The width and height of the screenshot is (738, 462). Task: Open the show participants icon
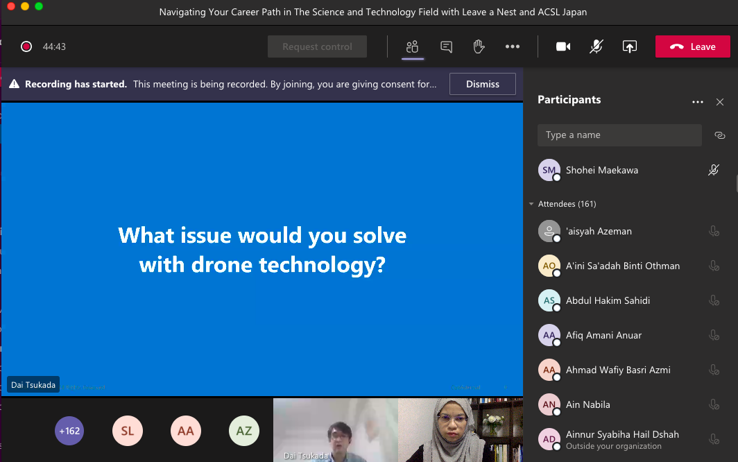(413, 46)
